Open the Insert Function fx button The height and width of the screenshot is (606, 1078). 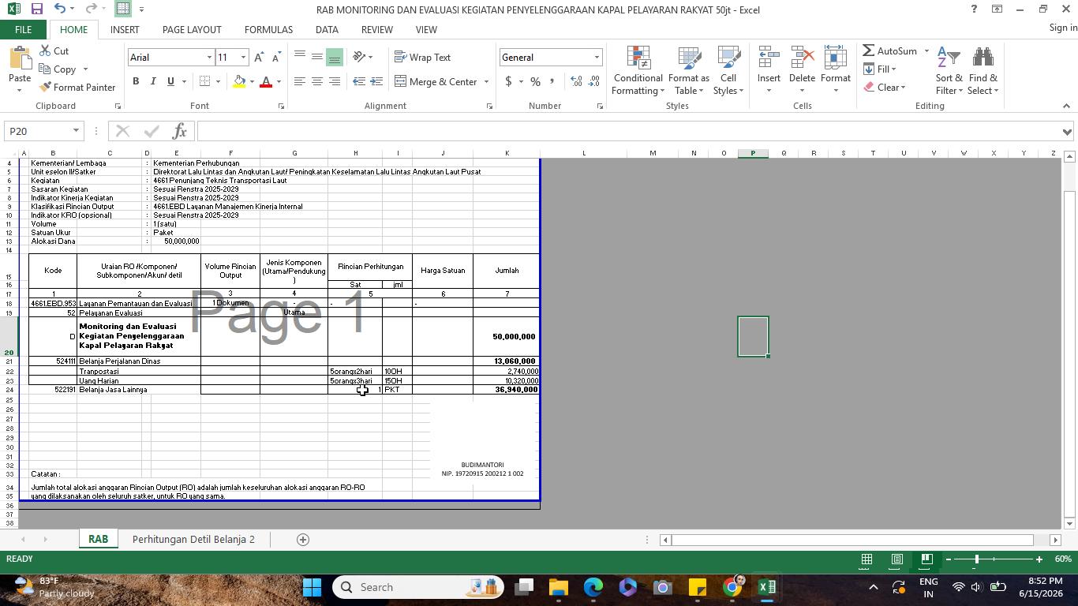pyautogui.click(x=179, y=131)
